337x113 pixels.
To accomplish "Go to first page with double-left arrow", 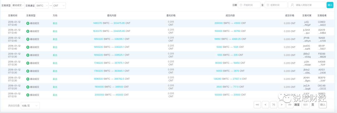I will (x=257, y=105).
